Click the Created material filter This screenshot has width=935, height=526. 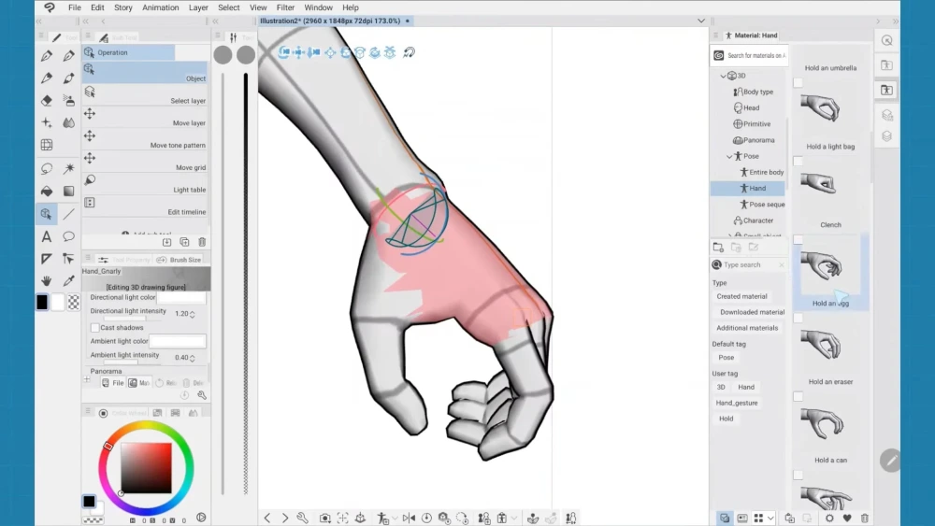pyautogui.click(x=741, y=296)
